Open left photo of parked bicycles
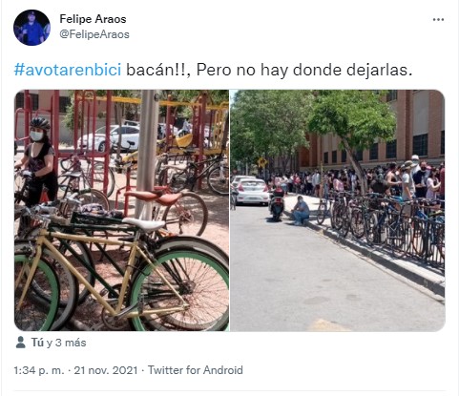459x396 pixels. point(121,210)
